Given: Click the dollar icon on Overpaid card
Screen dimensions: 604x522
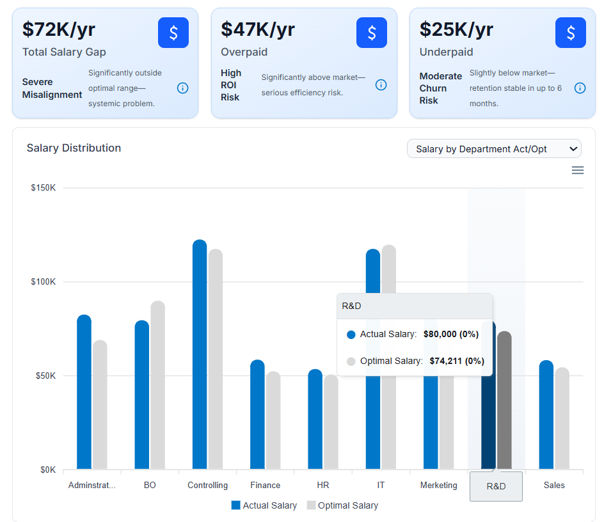Looking at the screenshot, I should point(372,33).
